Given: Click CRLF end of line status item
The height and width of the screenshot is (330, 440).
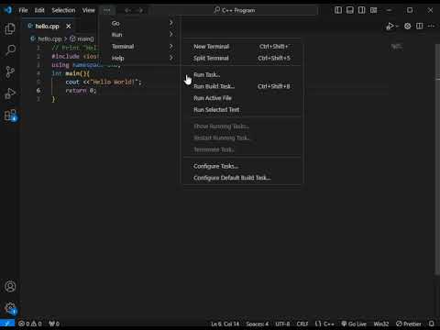Looking at the screenshot, I should pyautogui.click(x=302, y=324).
